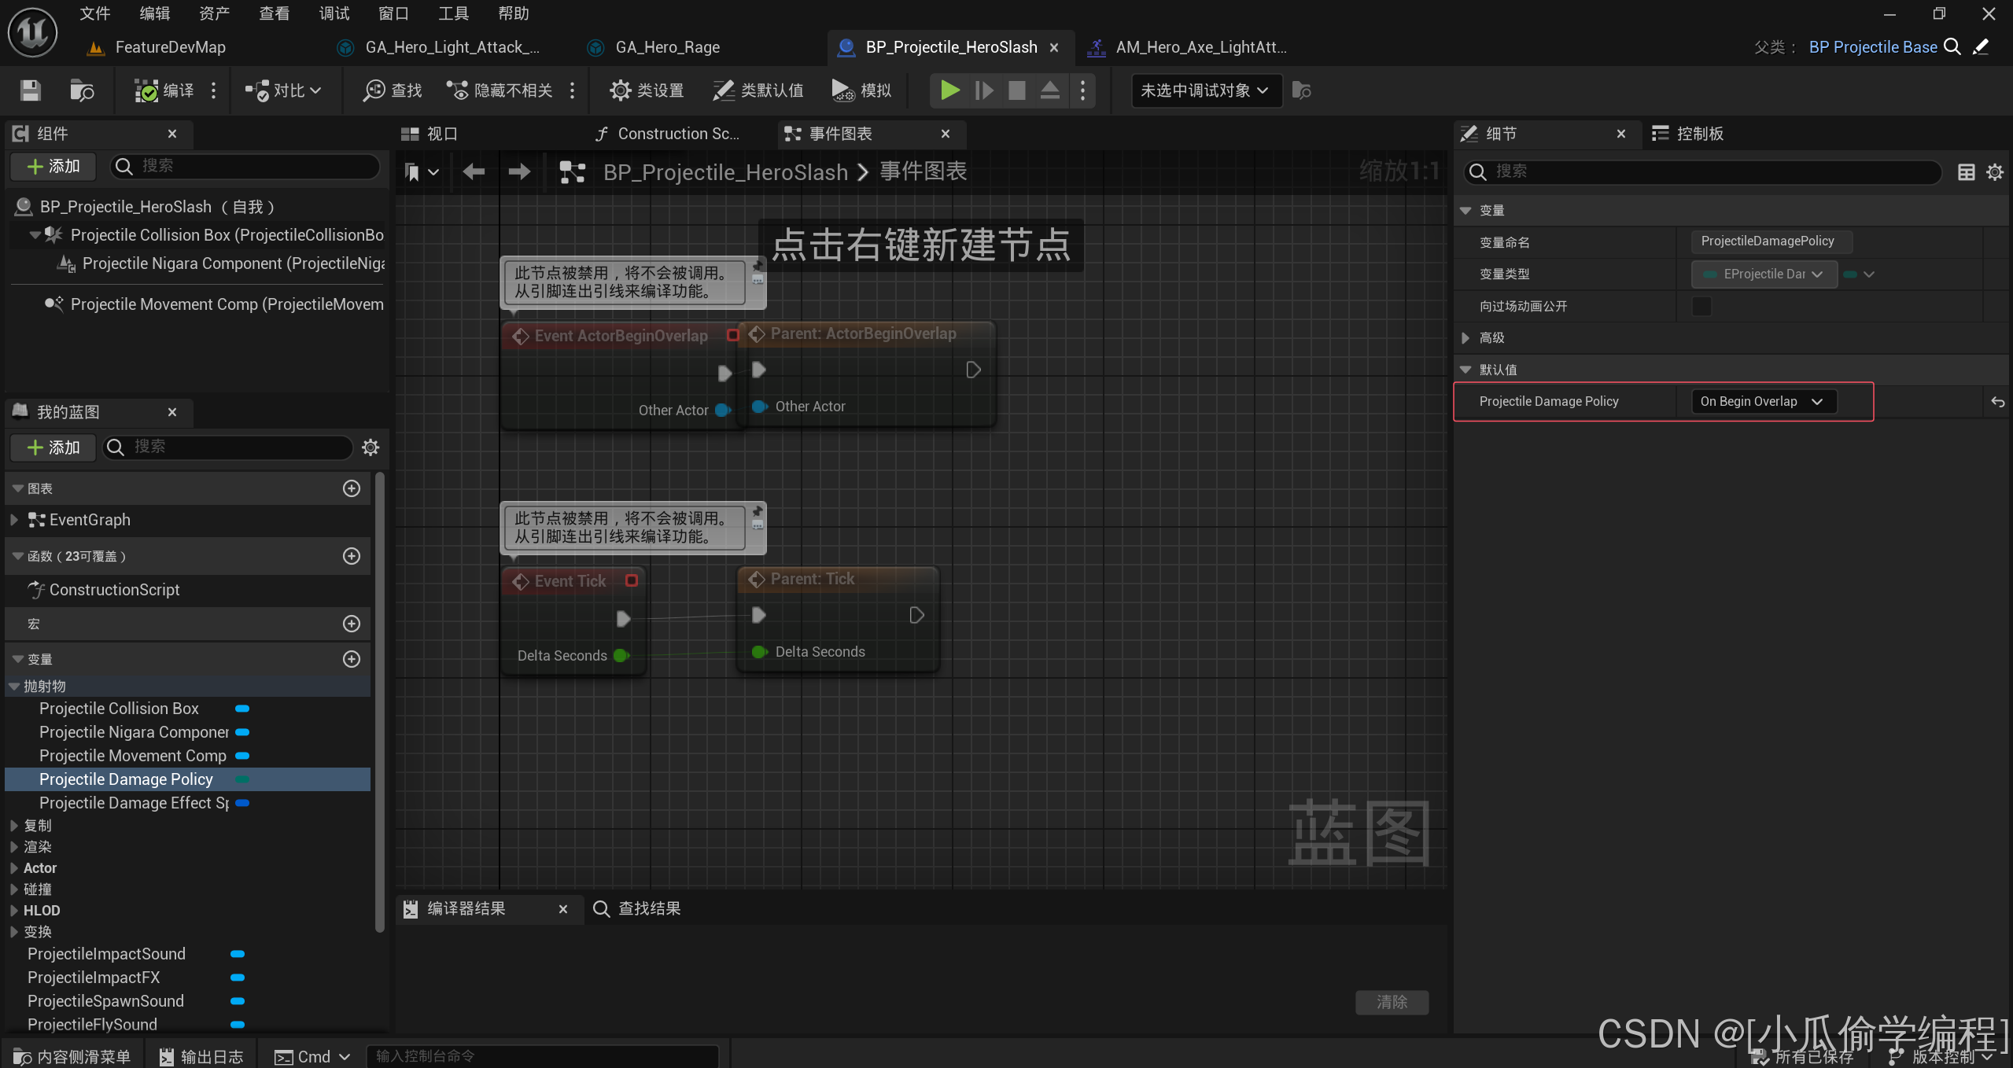Click the Event ActorBeginOverlap node title
Viewport: 2013px width, 1068px height.
pyautogui.click(x=621, y=336)
